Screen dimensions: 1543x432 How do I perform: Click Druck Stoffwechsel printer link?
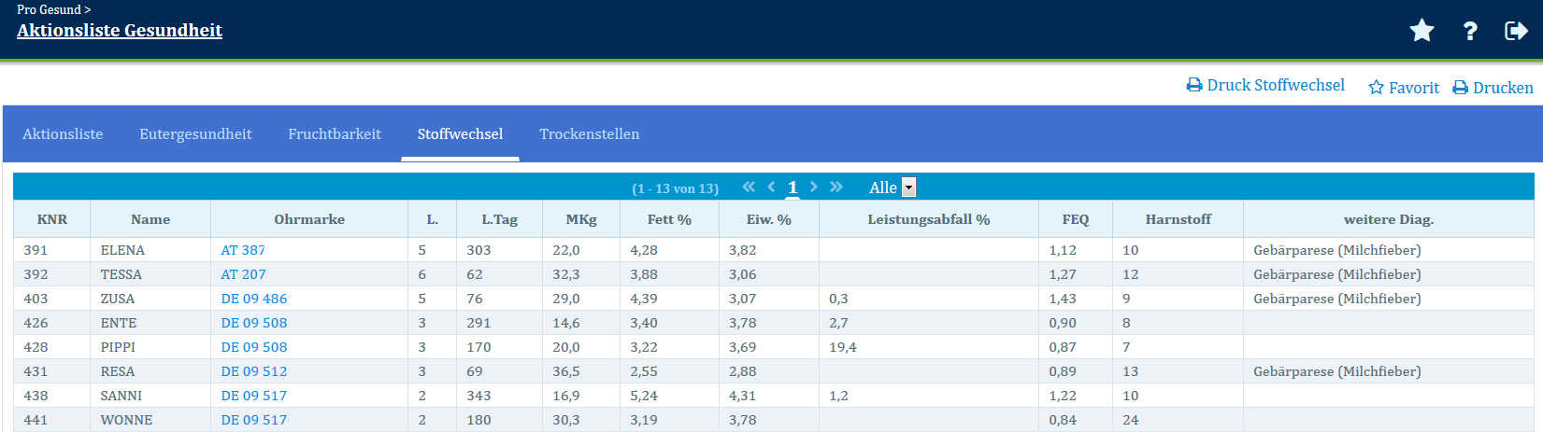click(1265, 85)
